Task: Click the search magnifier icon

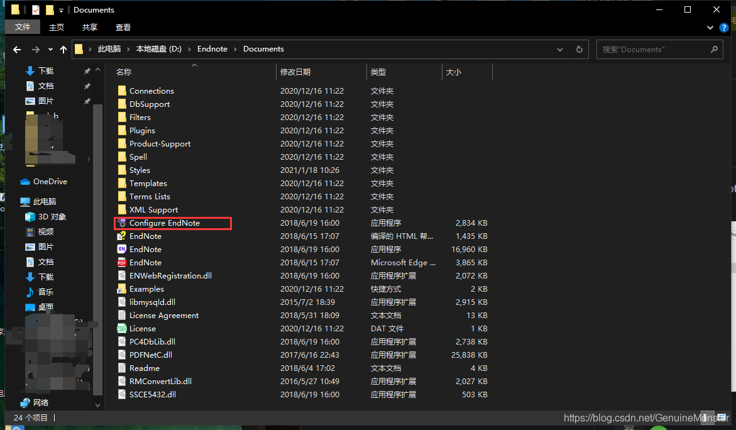Action: click(714, 49)
